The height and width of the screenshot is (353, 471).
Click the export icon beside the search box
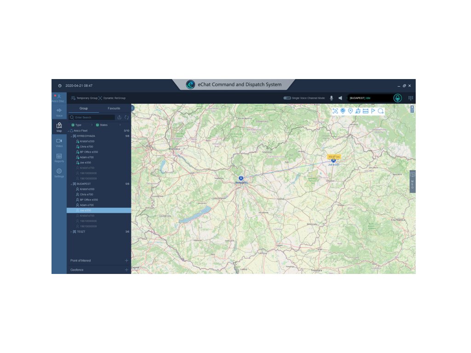click(x=119, y=117)
